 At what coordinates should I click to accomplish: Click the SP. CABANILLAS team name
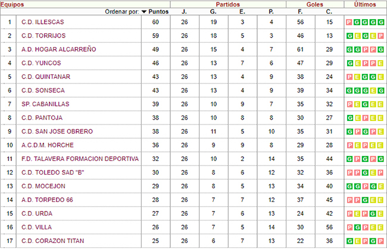[x=45, y=104]
